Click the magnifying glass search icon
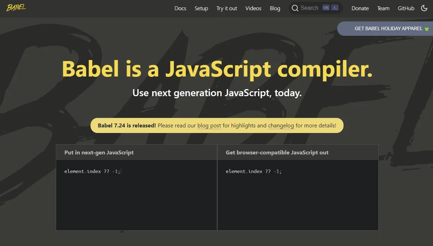The width and height of the screenshot is (433, 246). pos(295,8)
